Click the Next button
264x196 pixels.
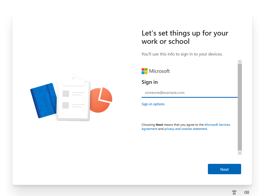224,169
